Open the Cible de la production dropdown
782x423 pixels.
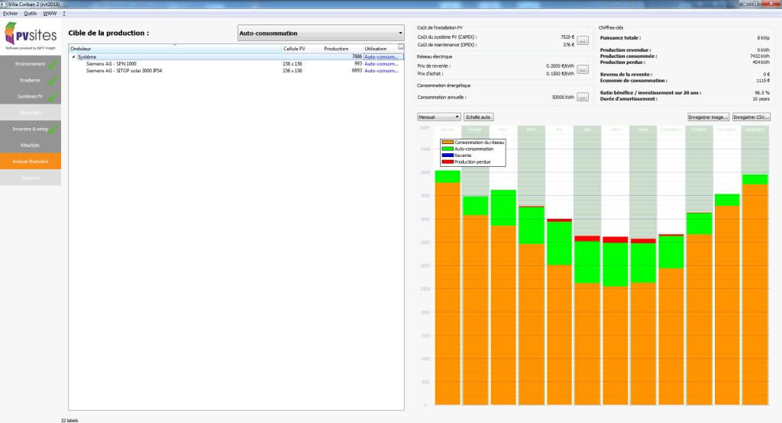pyautogui.click(x=320, y=34)
